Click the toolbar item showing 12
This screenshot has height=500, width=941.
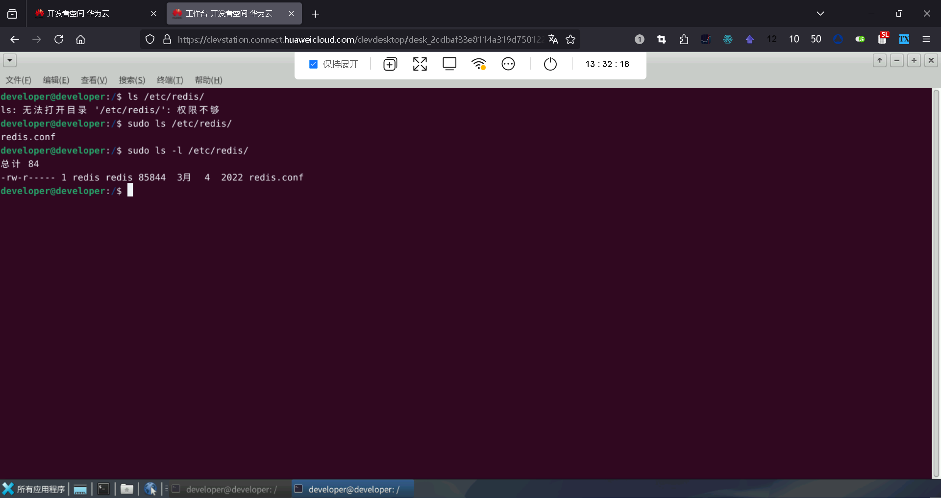coord(772,39)
